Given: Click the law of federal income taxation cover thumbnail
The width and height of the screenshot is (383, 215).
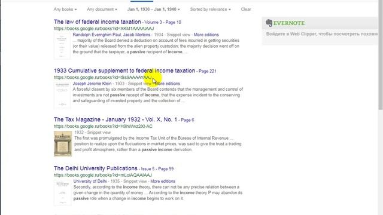Looking at the screenshot, I should pyautogui.click(x=62, y=46).
